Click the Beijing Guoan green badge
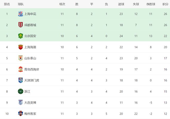Viewport: 170px width, 119px height. 20,36
